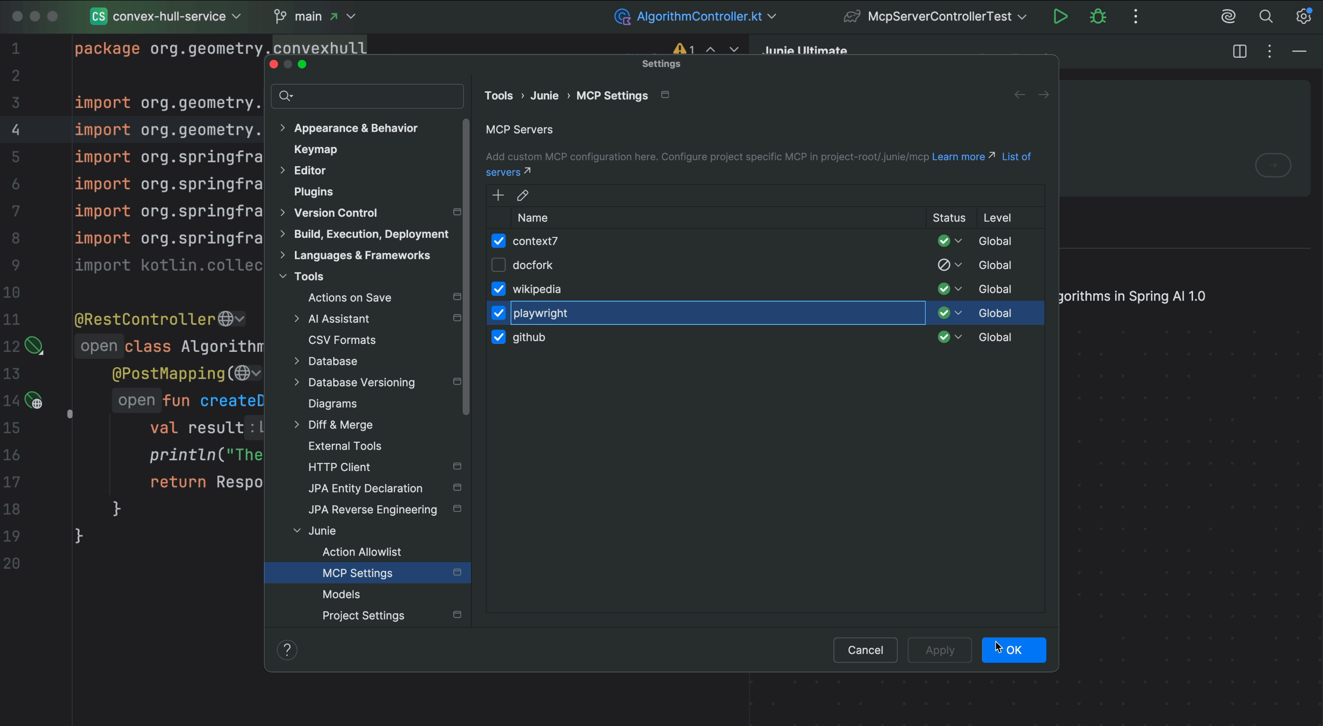Uncheck the context7 server checkbox
This screenshot has height=726, width=1323.
click(498, 241)
